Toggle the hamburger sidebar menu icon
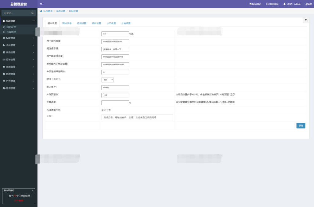Image resolution: width=314 pixels, height=207 pixels. tap(41, 4)
